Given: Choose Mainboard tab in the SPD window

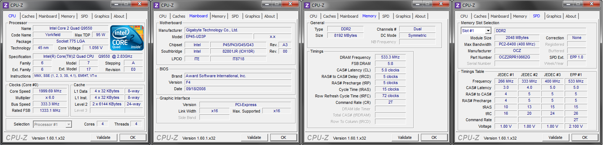Looking at the screenshot, I should [500, 16].
